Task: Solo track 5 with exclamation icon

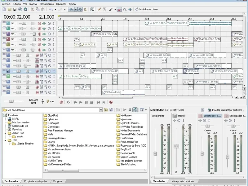Action: click(x=54, y=44)
